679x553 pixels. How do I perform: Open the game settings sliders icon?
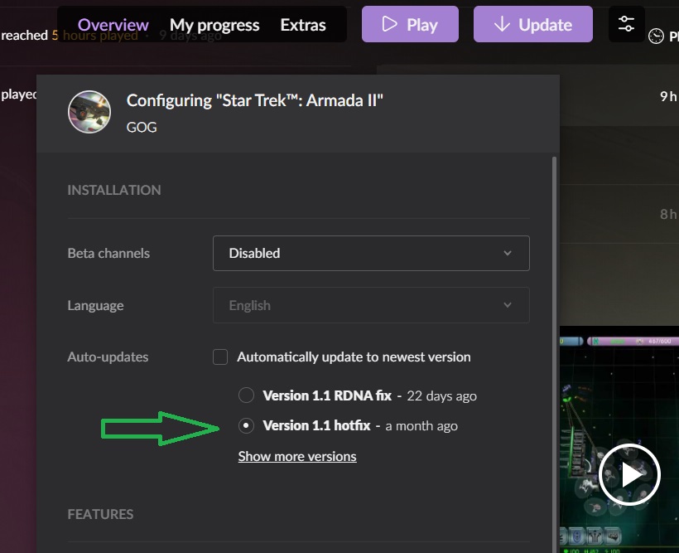[626, 24]
